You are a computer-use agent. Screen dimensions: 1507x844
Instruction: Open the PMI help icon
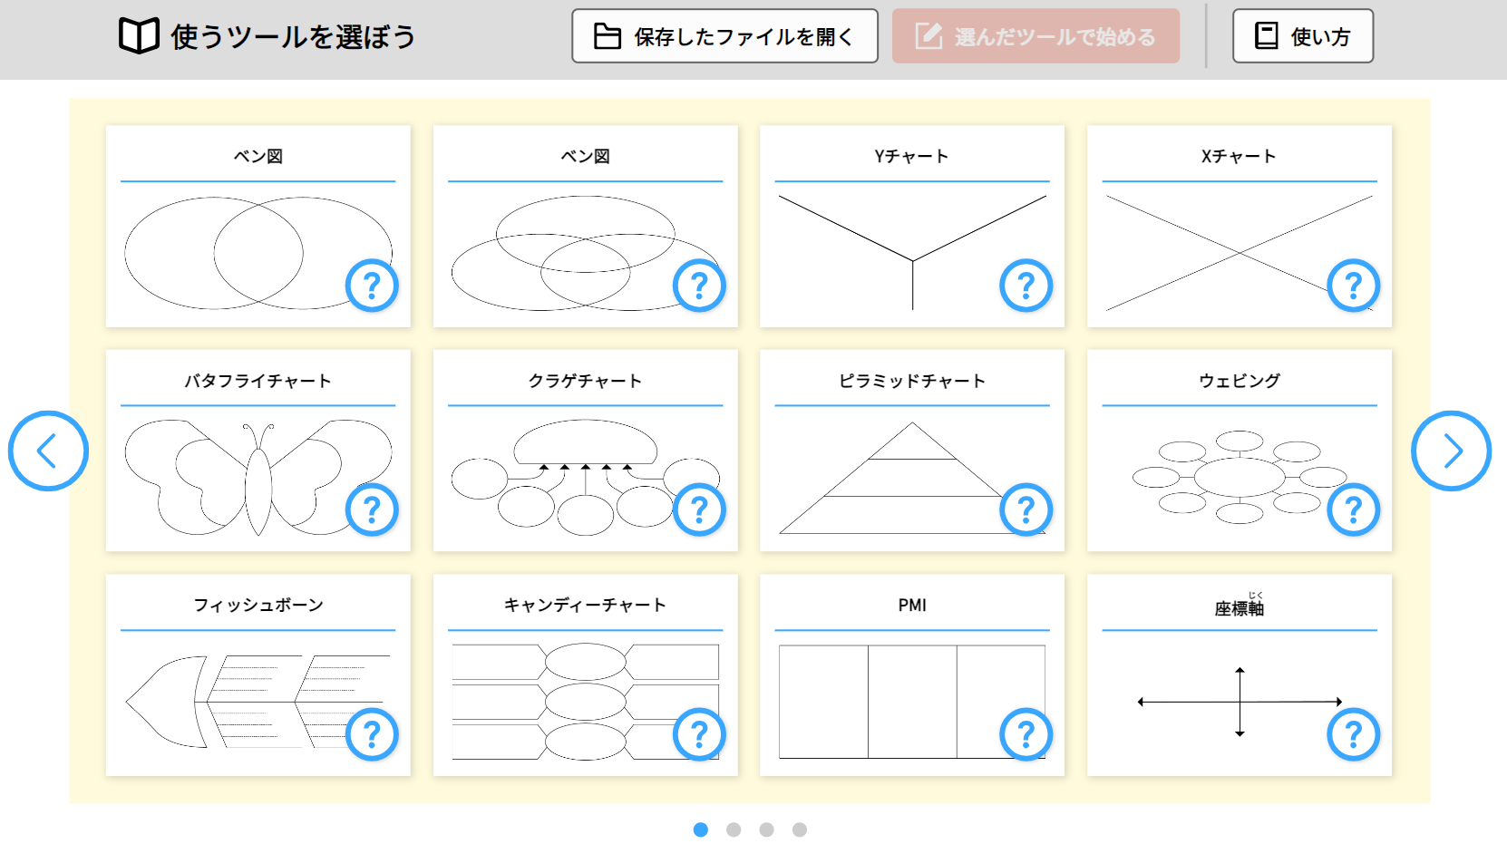tap(1026, 734)
